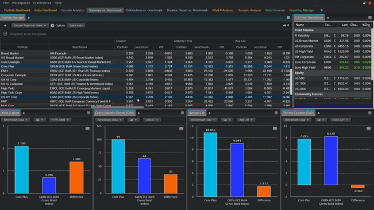Open Portfolio Manager panel hamburger menu
The height and width of the screenshot is (210, 374).
coord(288,18)
